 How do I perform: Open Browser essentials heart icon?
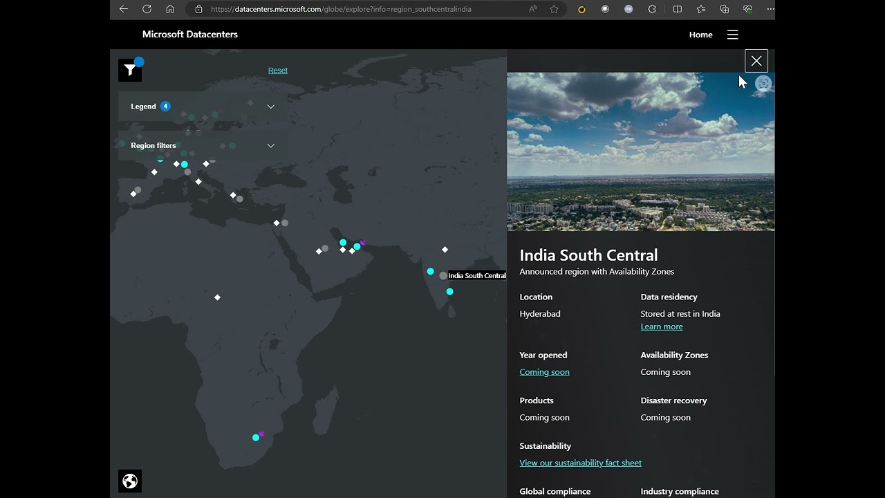[748, 9]
